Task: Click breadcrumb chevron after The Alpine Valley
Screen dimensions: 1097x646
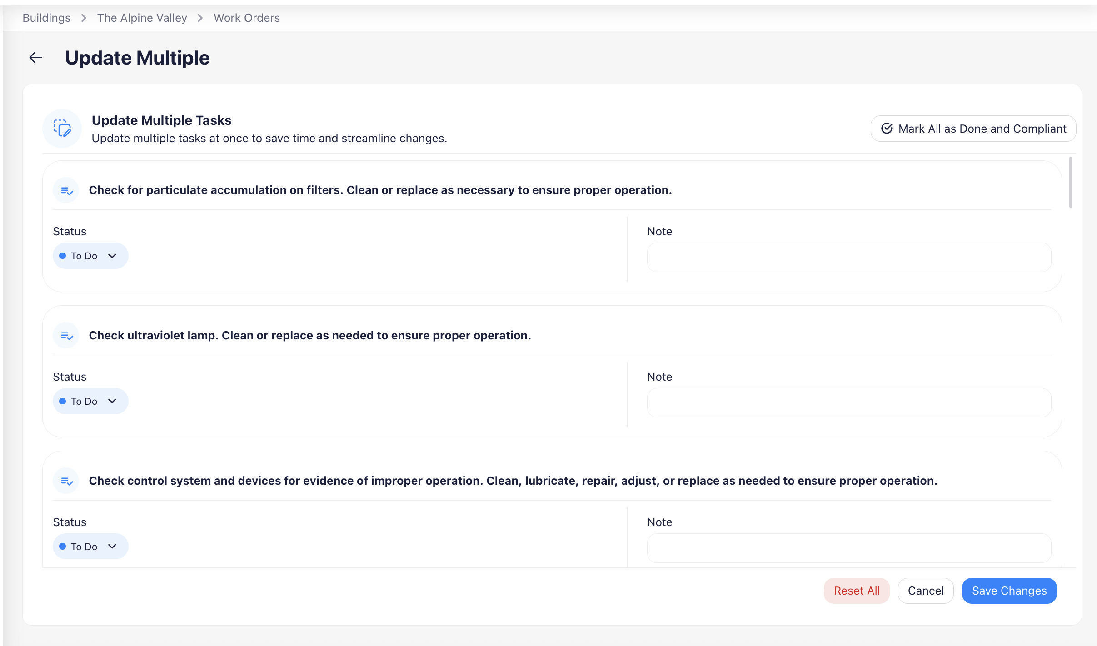Action: (x=200, y=18)
